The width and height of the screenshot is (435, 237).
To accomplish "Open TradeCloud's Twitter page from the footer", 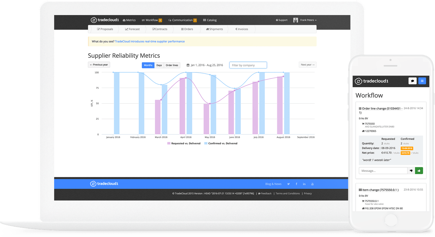I will click(288, 184).
